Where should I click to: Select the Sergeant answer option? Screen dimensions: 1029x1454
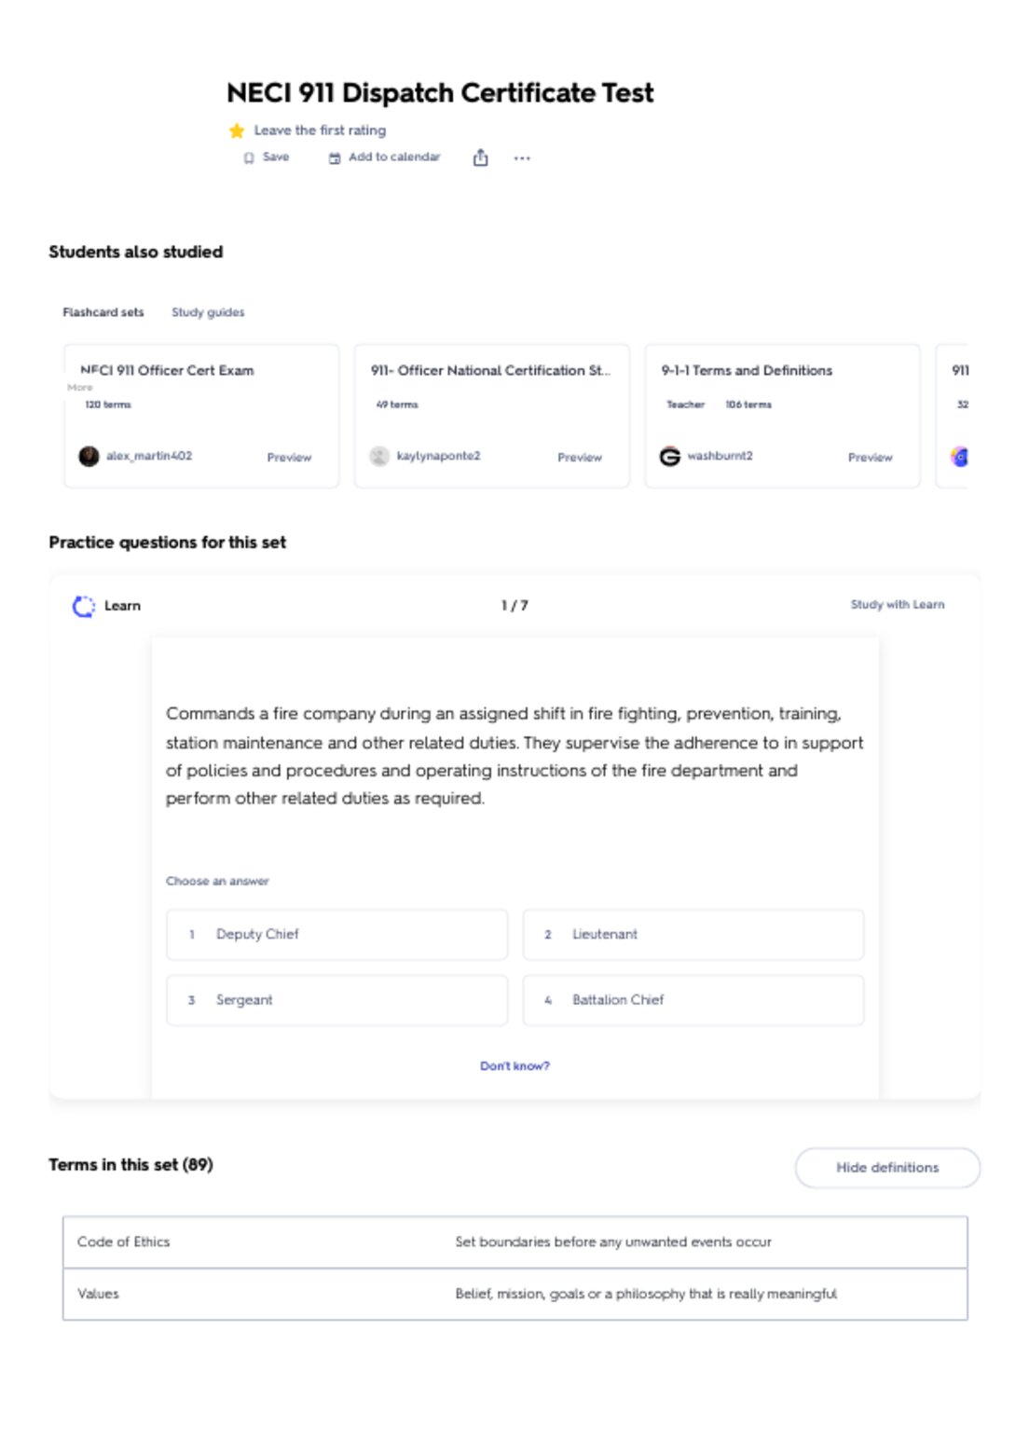pos(337,1000)
